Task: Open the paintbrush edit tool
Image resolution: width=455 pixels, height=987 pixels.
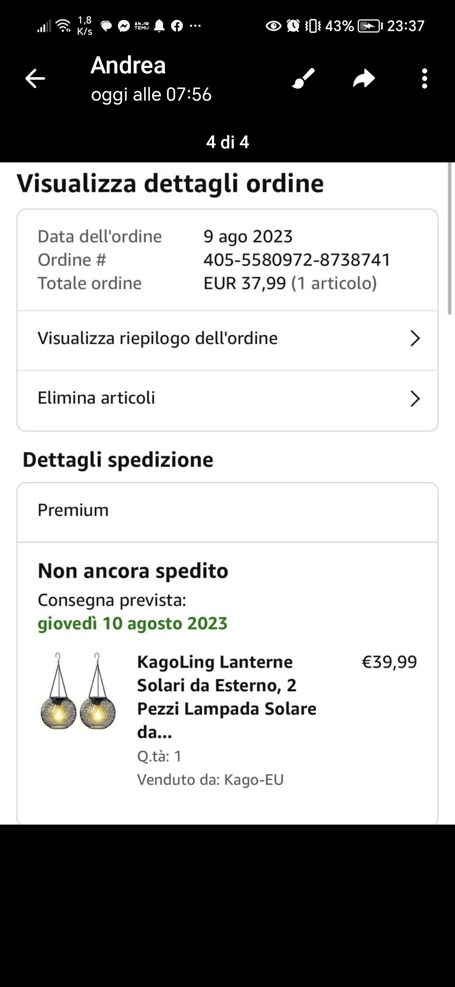Action: tap(303, 78)
